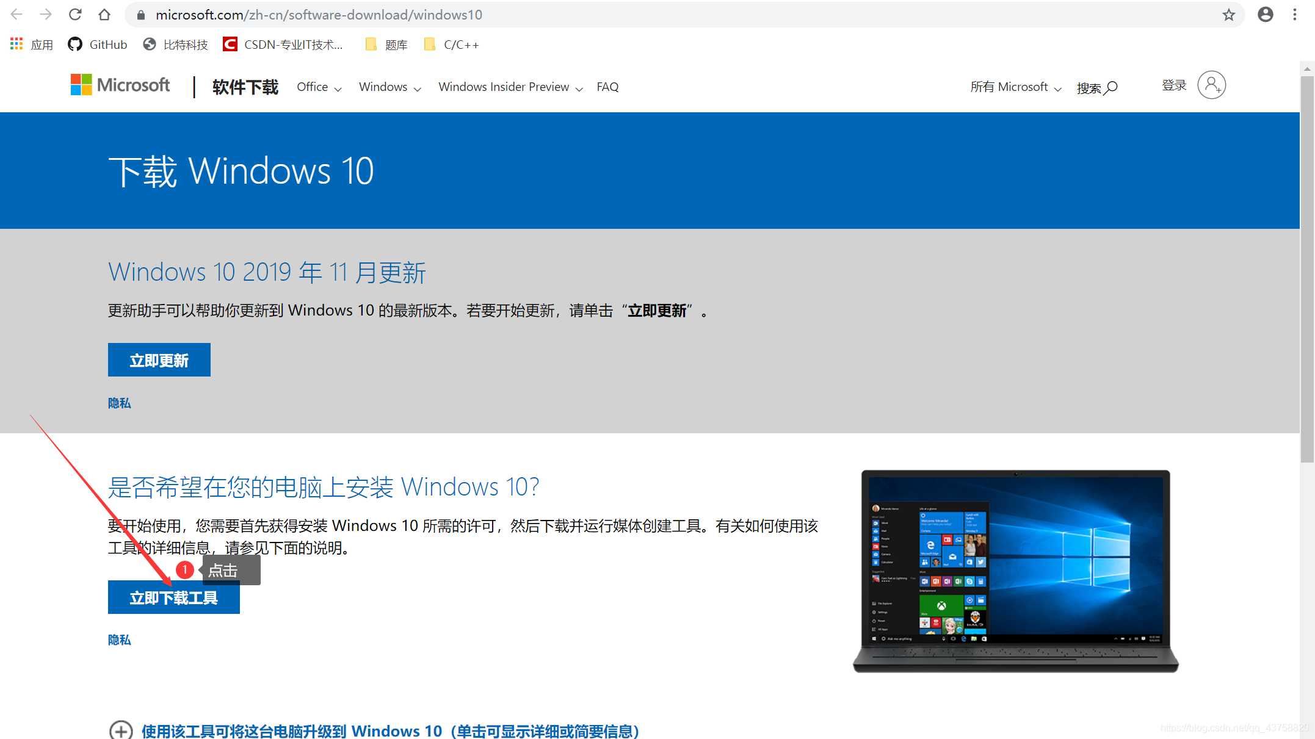
Task: Click the 登录 sign-in text
Action: pyautogui.click(x=1174, y=85)
